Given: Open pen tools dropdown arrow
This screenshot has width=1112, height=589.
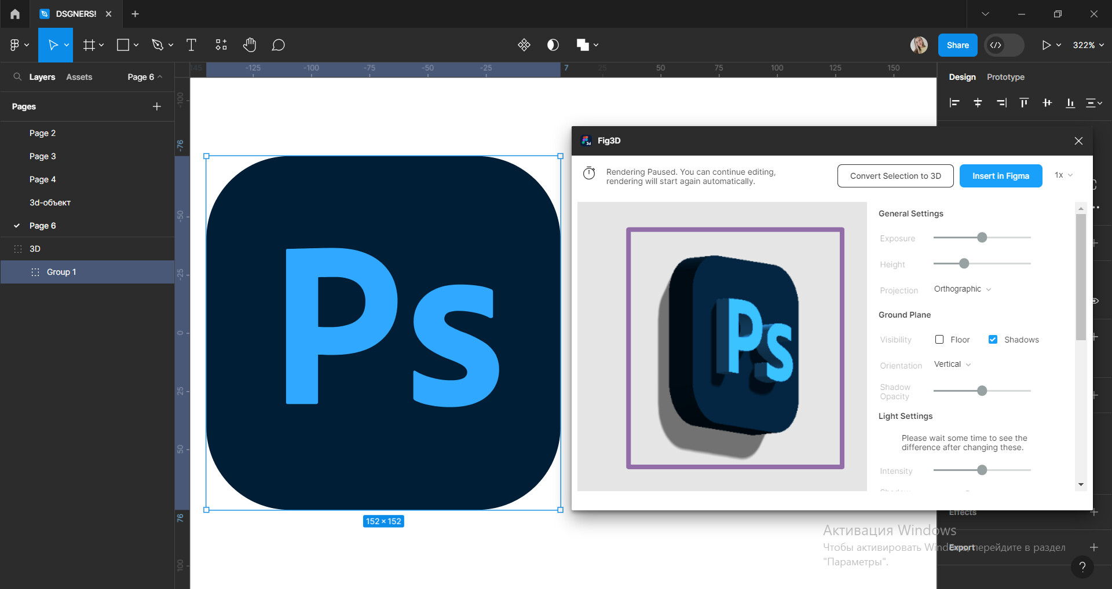Looking at the screenshot, I should 171,45.
